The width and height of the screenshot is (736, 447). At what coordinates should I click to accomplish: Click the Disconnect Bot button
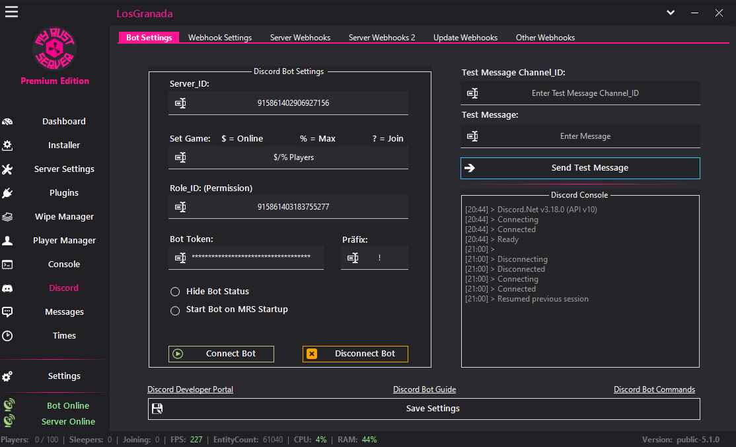click(355, 354)
